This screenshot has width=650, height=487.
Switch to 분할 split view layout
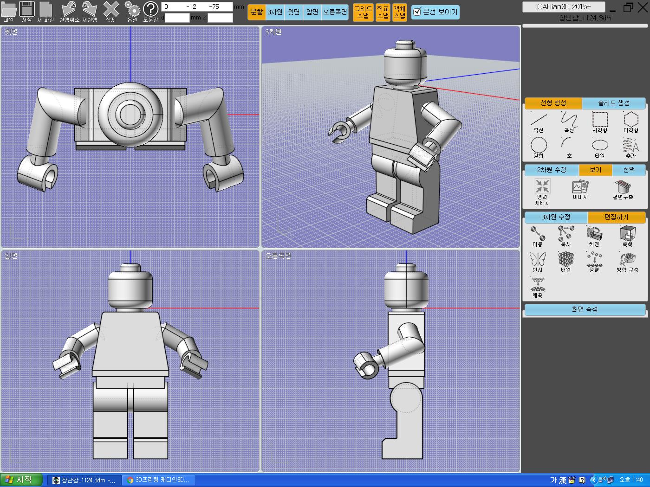pyautogui.click(x=257, y=12)
